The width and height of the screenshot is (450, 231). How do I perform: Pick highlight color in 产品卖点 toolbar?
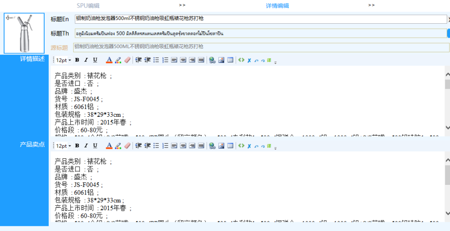tap(118, 146)
